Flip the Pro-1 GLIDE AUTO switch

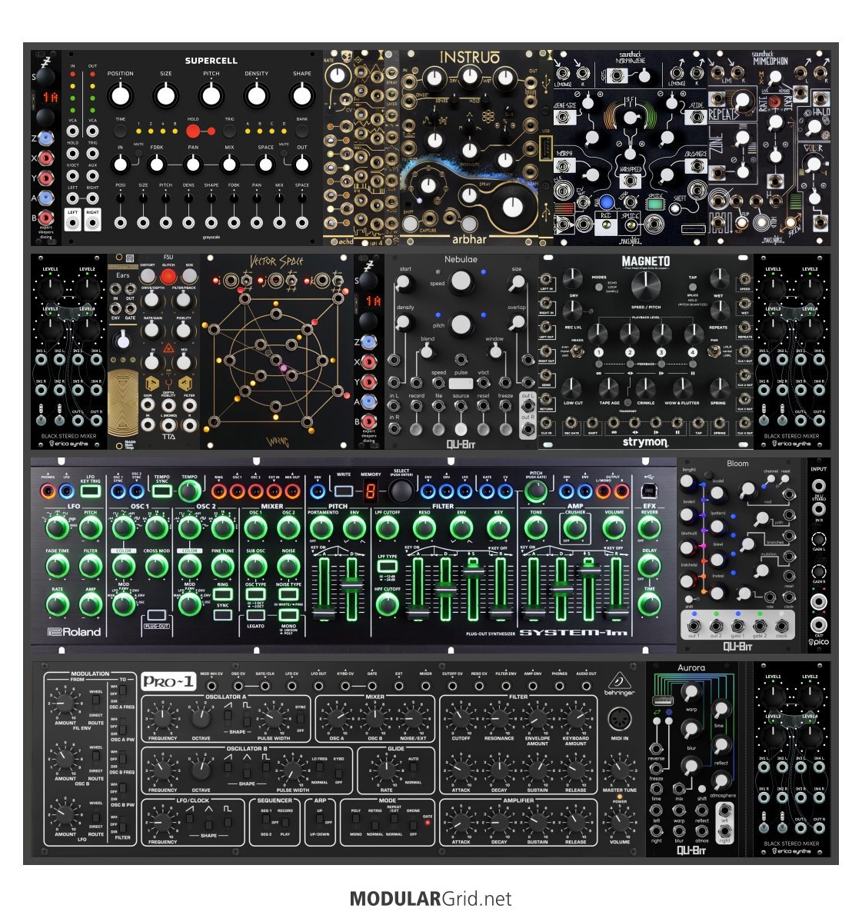pyautogui.click(x=414, y=770)
